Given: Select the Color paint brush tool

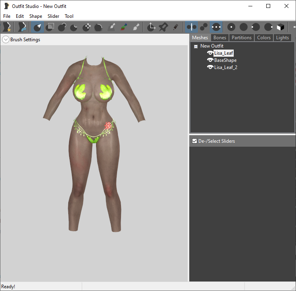Looking at the screenshot, I should point(124,27).
